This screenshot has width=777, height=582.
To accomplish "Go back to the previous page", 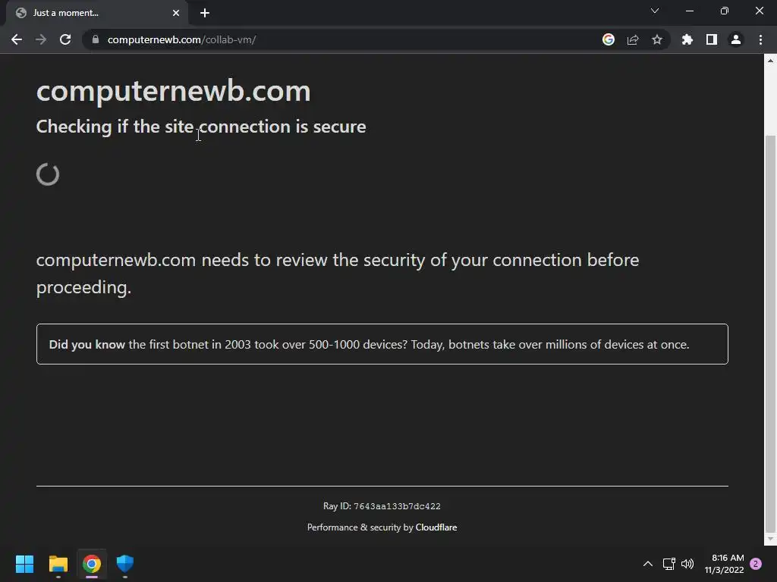I will (17, 39).
